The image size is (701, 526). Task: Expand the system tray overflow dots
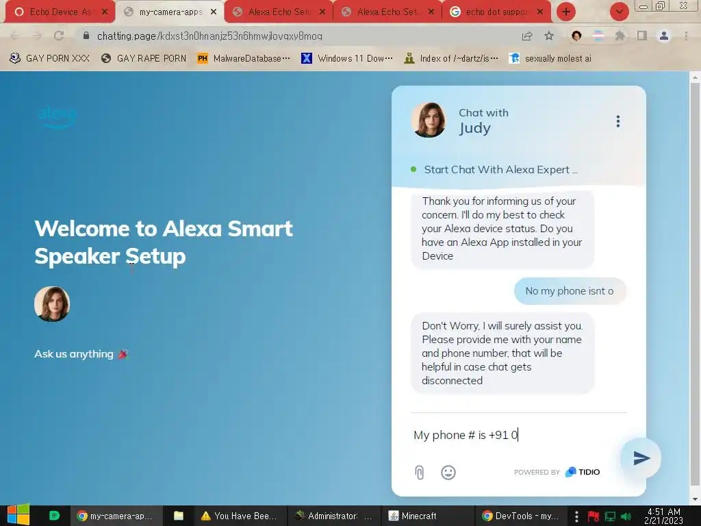tap(576, 516)
